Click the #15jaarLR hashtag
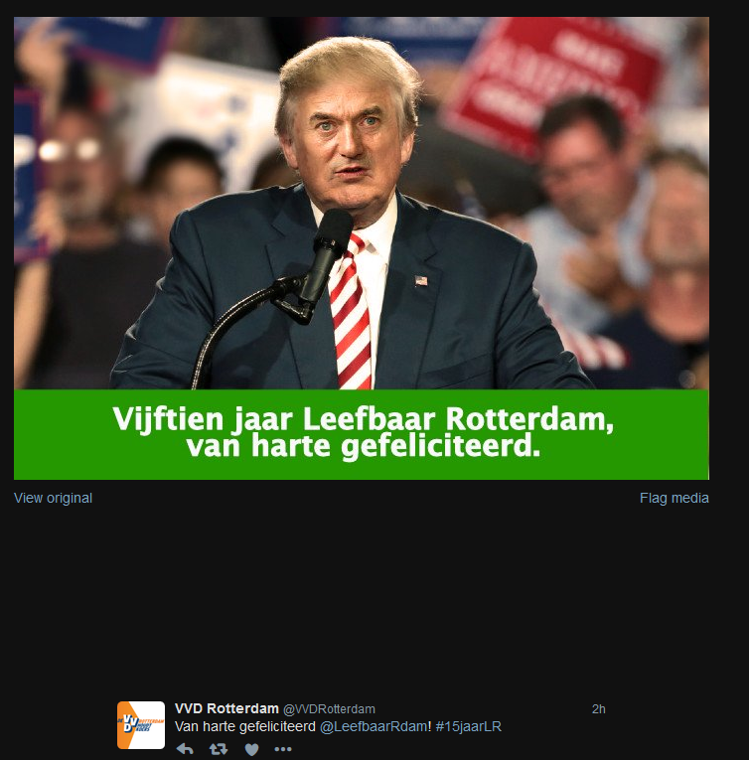749x760 pixels. (468, 726)
